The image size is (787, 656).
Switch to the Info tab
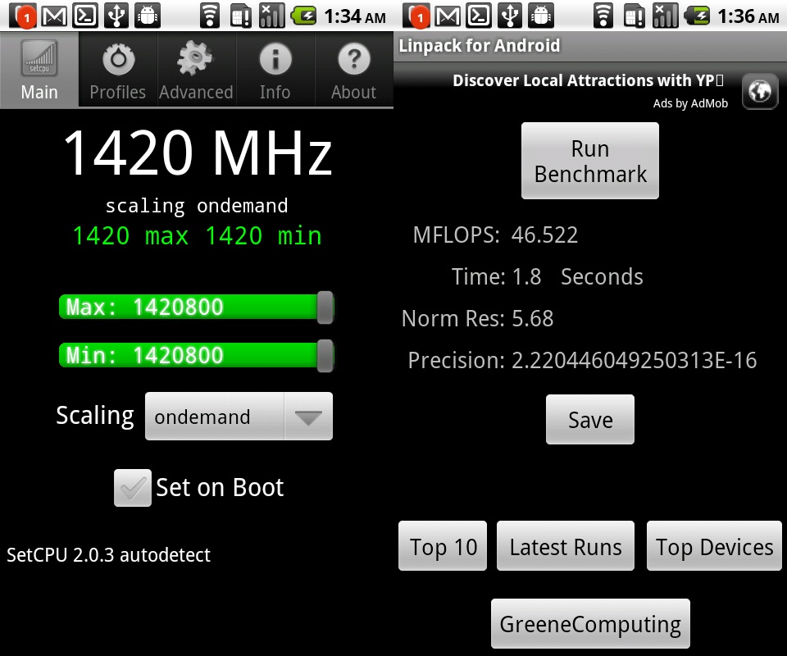(x=275, y=70)
